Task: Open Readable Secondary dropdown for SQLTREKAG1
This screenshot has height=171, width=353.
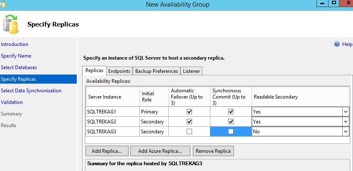Action: click(x=345, y=112)
